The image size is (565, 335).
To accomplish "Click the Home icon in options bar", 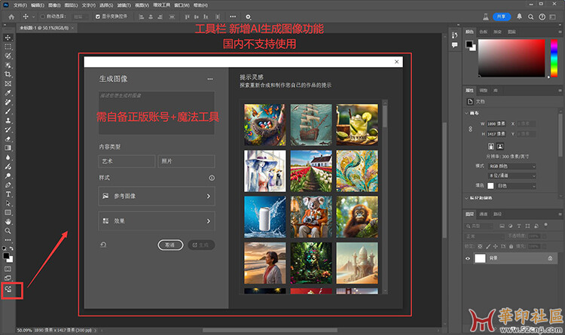I will coord(11,17).
